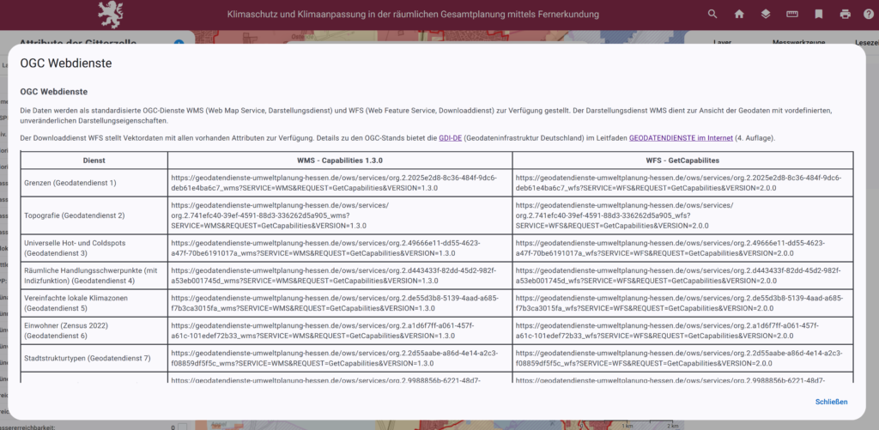This screenshot has height=430, width=879.
Task: Open GEODATENDIENSTE im Internet link
Action: click(681, 138)
